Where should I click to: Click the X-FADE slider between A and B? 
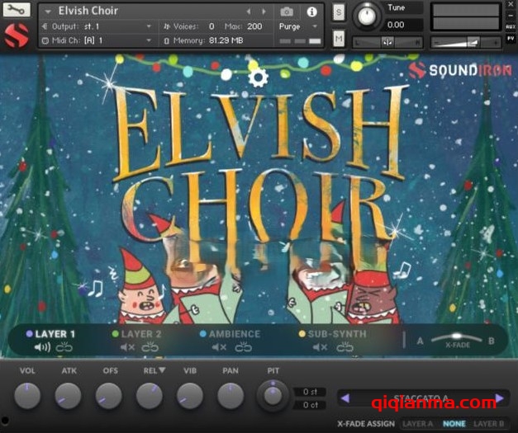(457, 338)
